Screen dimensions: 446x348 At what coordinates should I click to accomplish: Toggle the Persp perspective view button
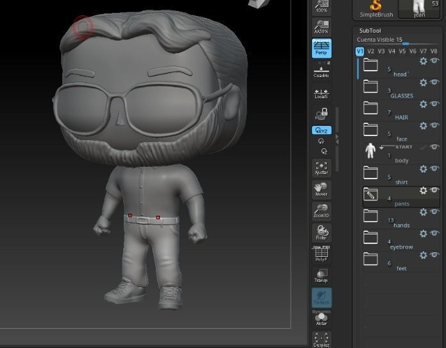click(322, 48)
